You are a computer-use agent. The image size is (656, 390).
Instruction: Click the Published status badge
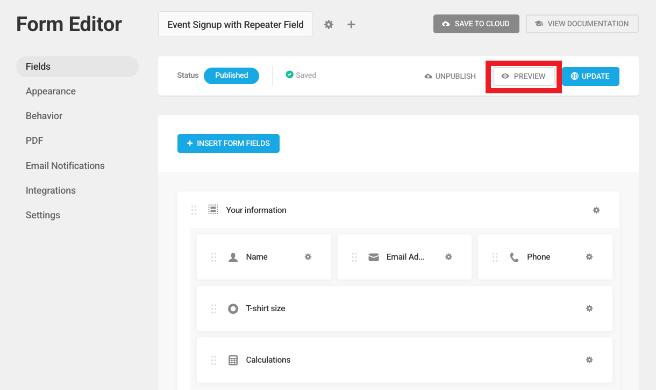pos(231,76)
